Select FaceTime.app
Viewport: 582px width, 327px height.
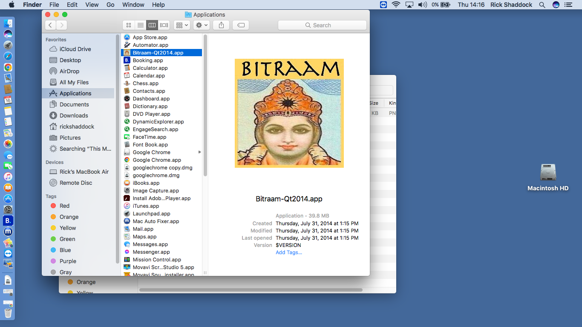click(x=150, y=137)
